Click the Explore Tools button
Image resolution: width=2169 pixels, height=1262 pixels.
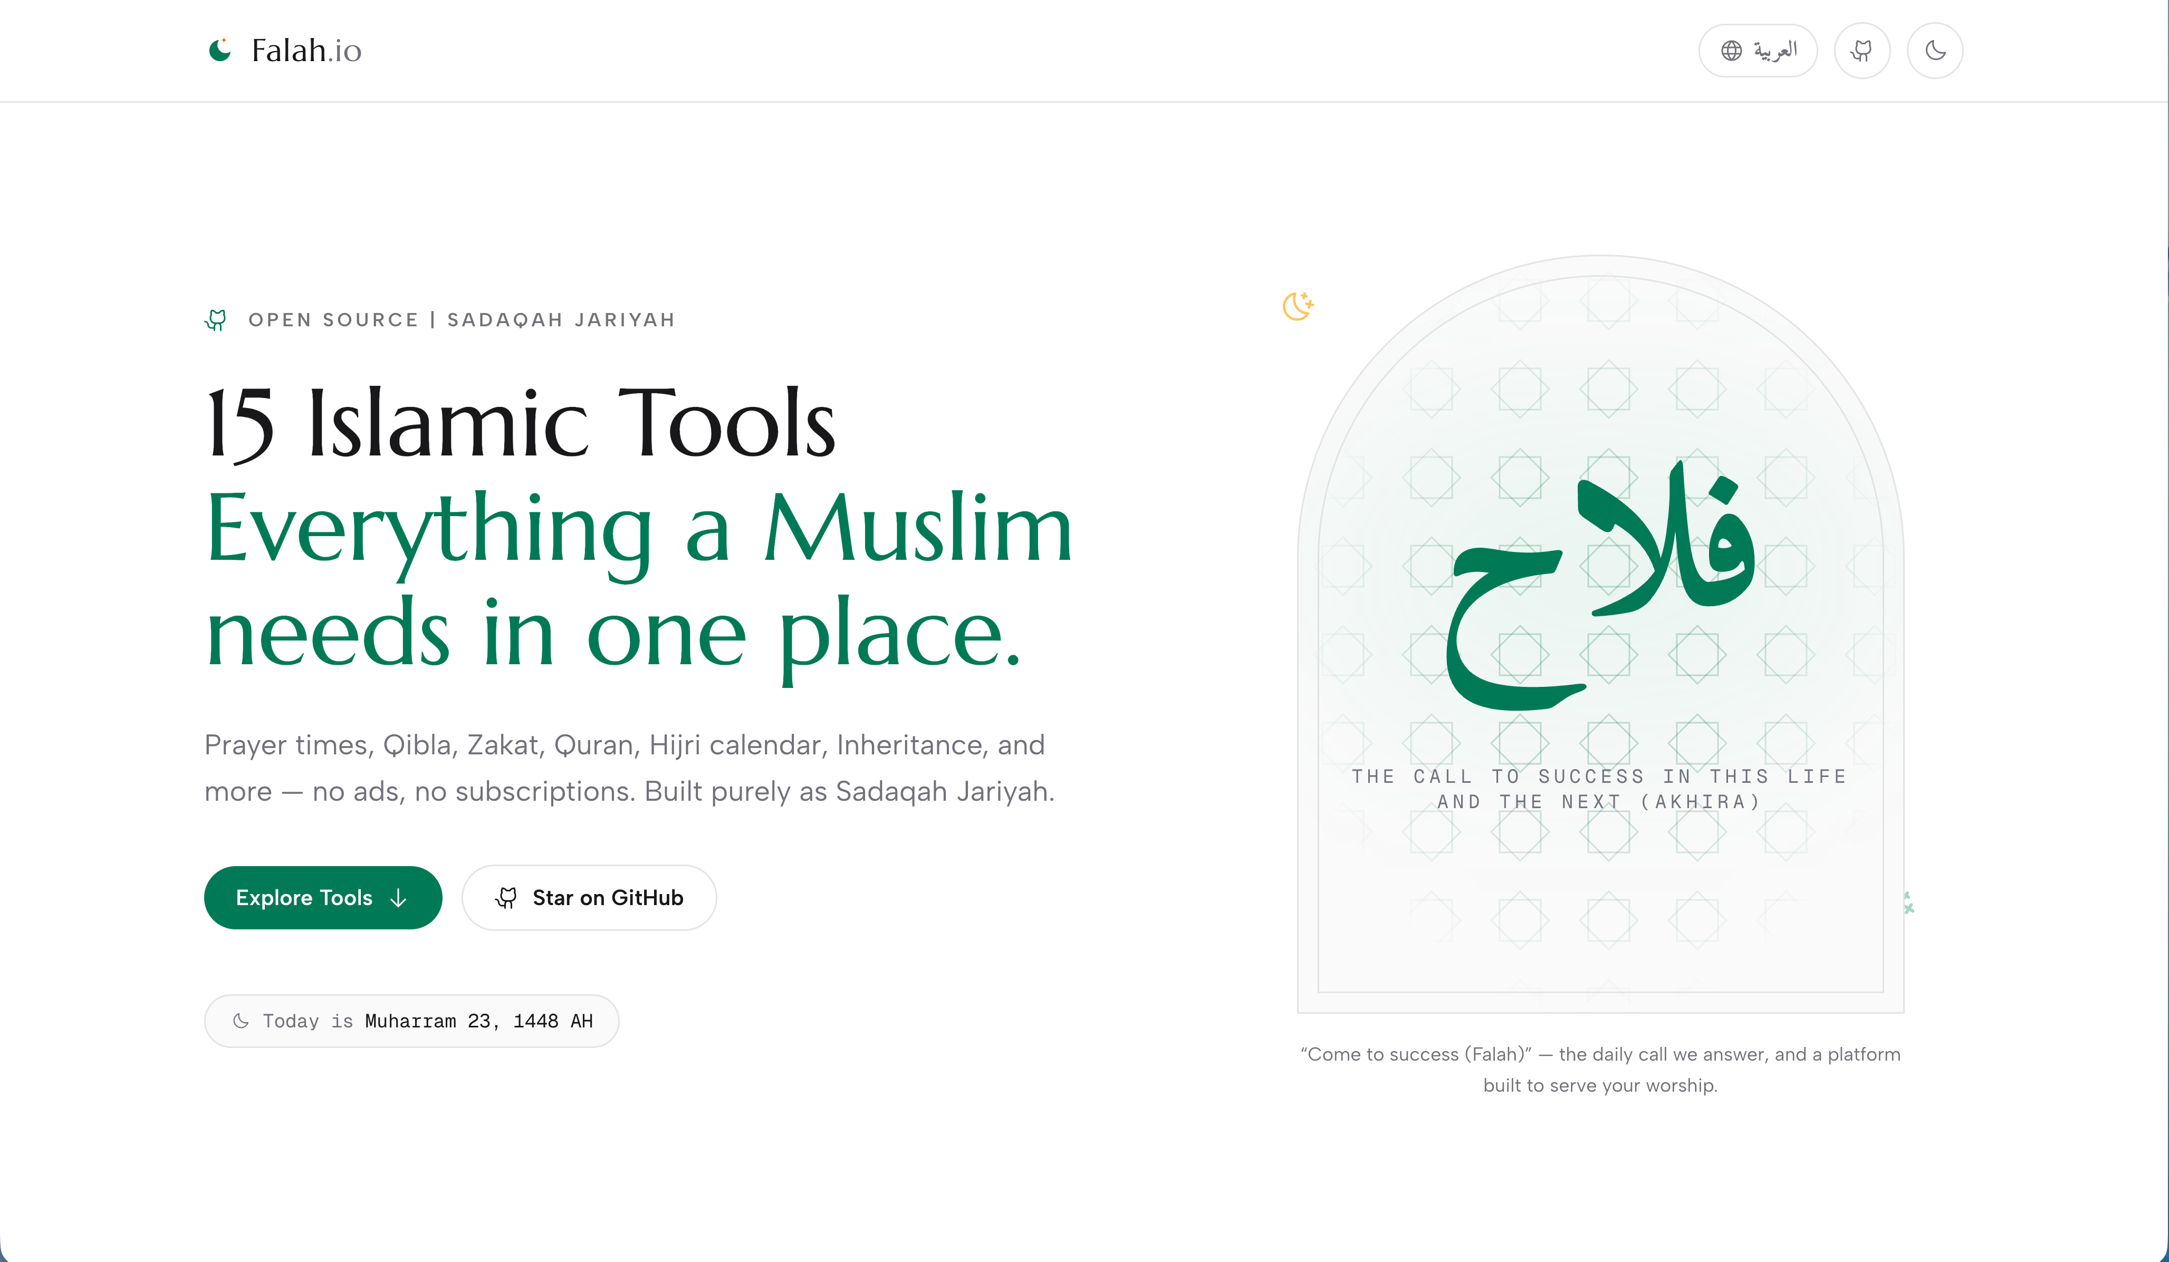[x=323, y=897]
